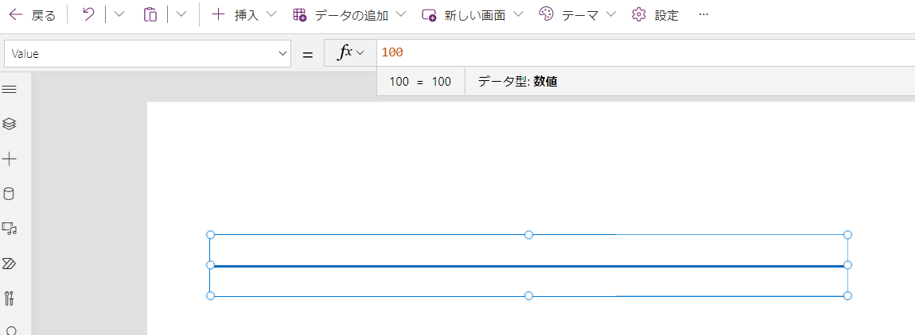Click the 100 = 100 result text
The image size is (915, 335).
420,82
